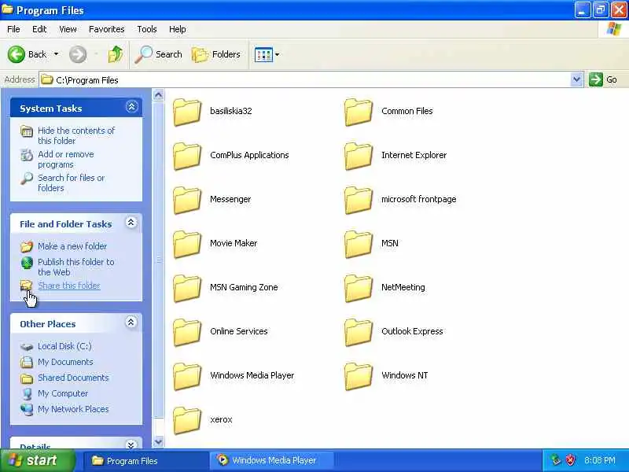Screen dimensions: 629x472
Task: Click the red security shield tray icon
Action: tap(570, 460)
